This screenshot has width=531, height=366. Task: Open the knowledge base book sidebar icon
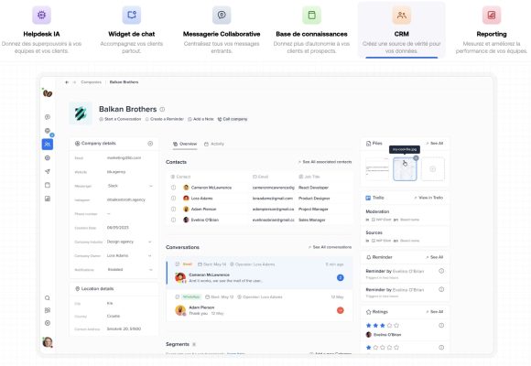point(48,185)
